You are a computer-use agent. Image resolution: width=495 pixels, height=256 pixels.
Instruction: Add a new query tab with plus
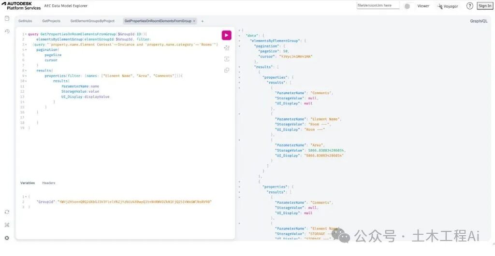[x=203, y=21]
